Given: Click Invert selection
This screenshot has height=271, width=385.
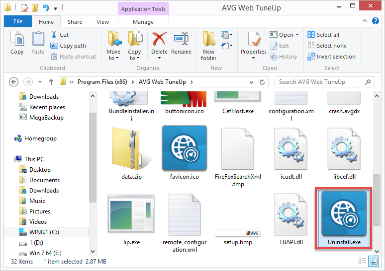Looking at the screenshot, I should point(331,57).
